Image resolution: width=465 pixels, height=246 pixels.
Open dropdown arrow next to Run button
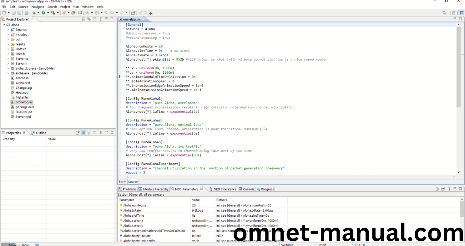pos(48,13)
